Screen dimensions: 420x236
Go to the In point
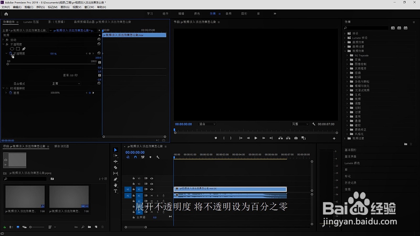pos(241,138)
